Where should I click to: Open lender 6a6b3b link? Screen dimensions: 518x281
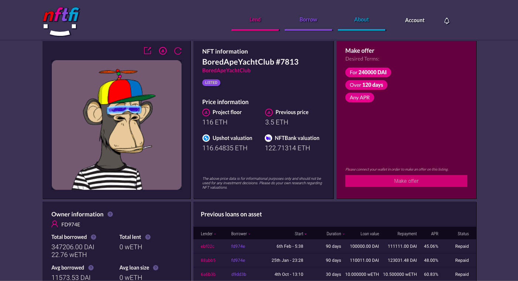click(x=208, y=274)
